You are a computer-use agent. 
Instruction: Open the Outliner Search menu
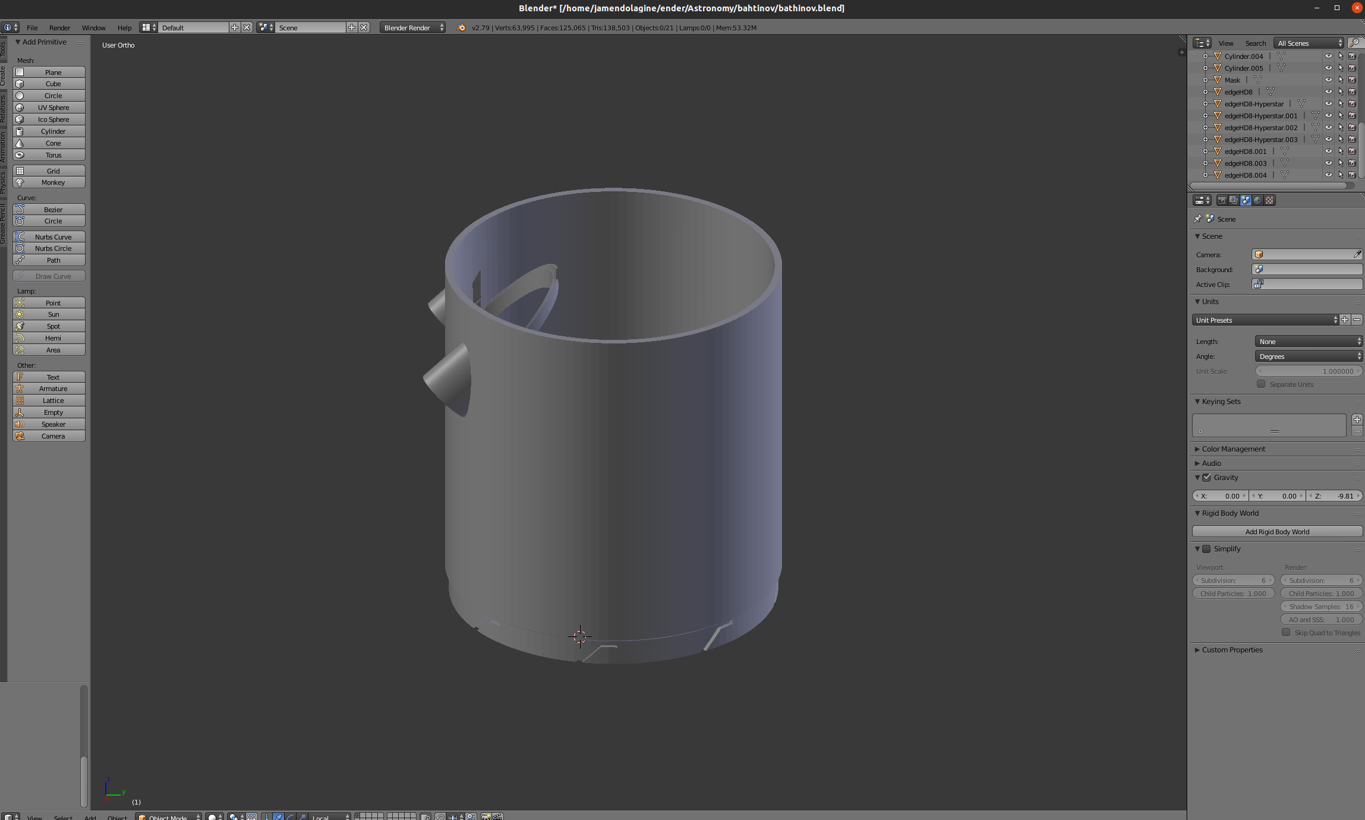[x=1255, y=43]
